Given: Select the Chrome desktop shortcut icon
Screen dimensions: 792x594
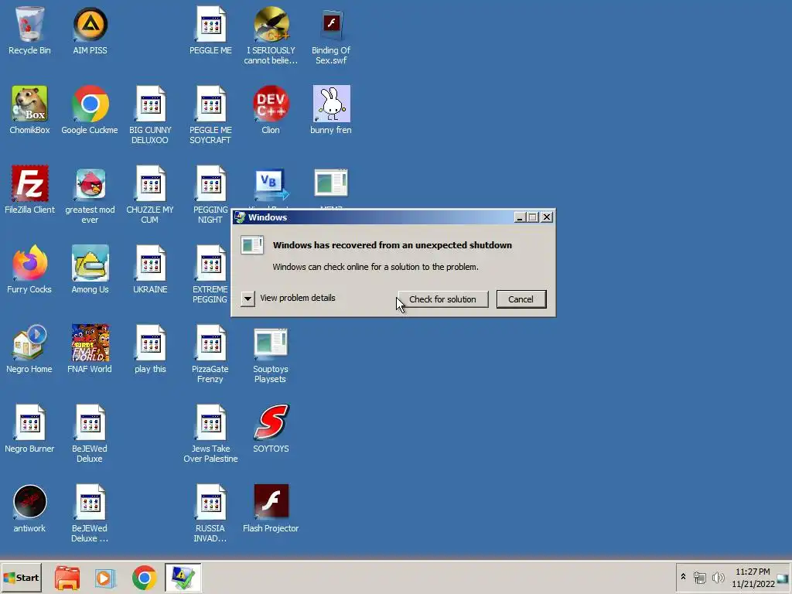Looking at the screenshot, I should pyautogui.click(x=90, y=104).
